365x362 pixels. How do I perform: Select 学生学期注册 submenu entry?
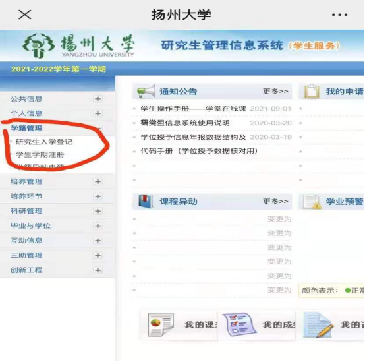click(x=40, y=154)
